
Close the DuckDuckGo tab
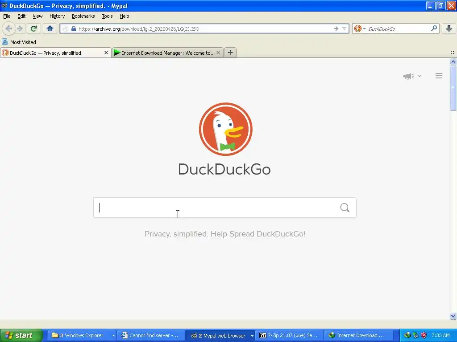(106, 53)
